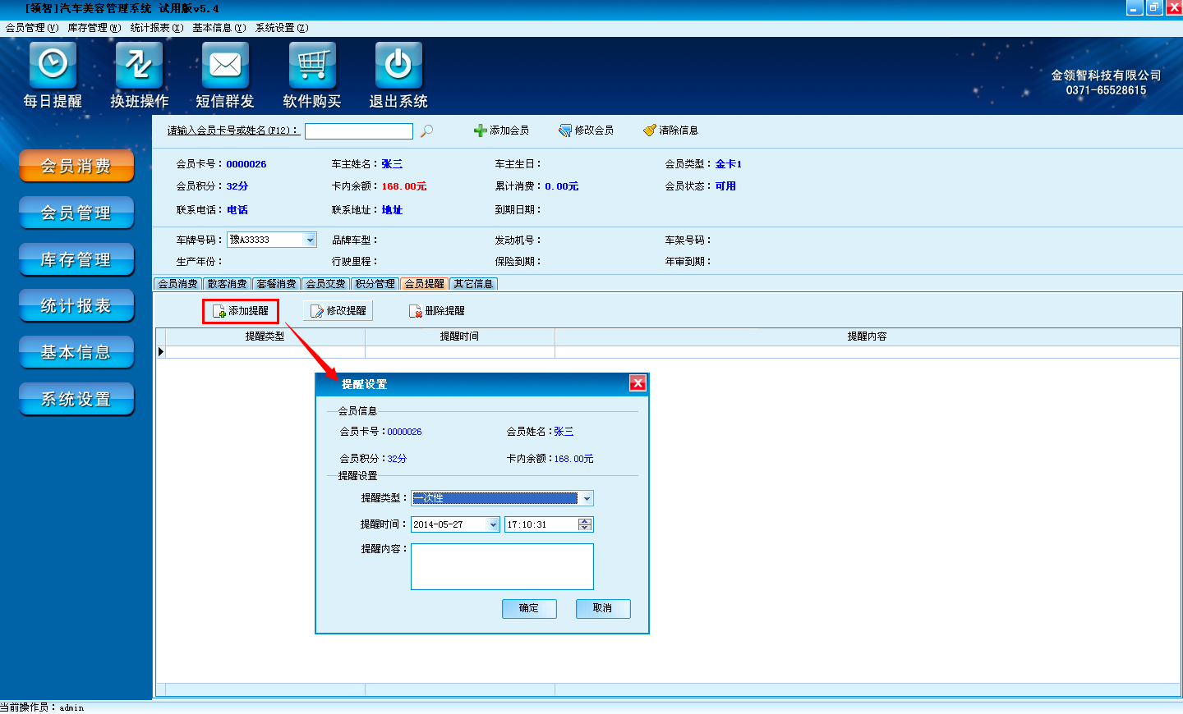Screen dimensions: 1183x714
Task: Click the 换班操作 shift change icon
Action: click(139, 65)
